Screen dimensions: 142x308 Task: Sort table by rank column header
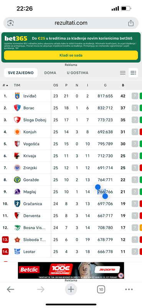pyautogui.click(x=5, y=85)
